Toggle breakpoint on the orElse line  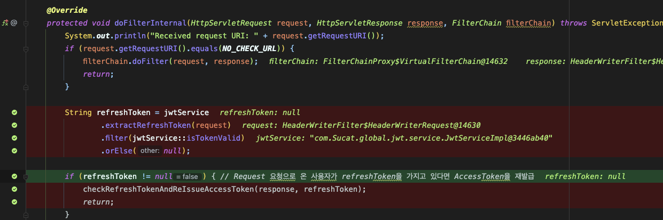(x=14, y=151)
